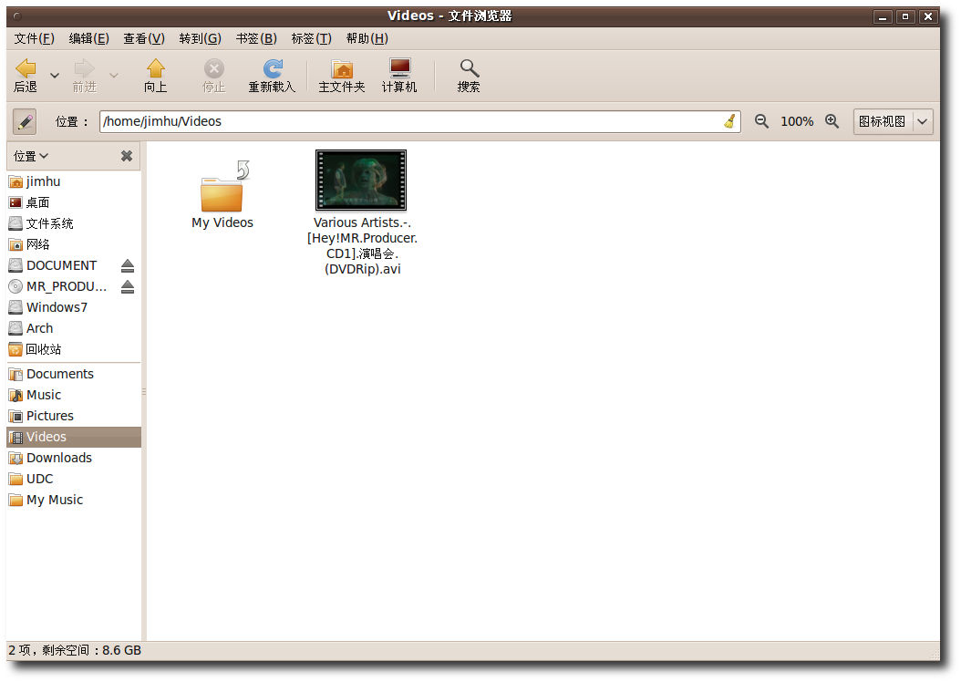Zoom out with the minus magnifier

pos(761,121)
